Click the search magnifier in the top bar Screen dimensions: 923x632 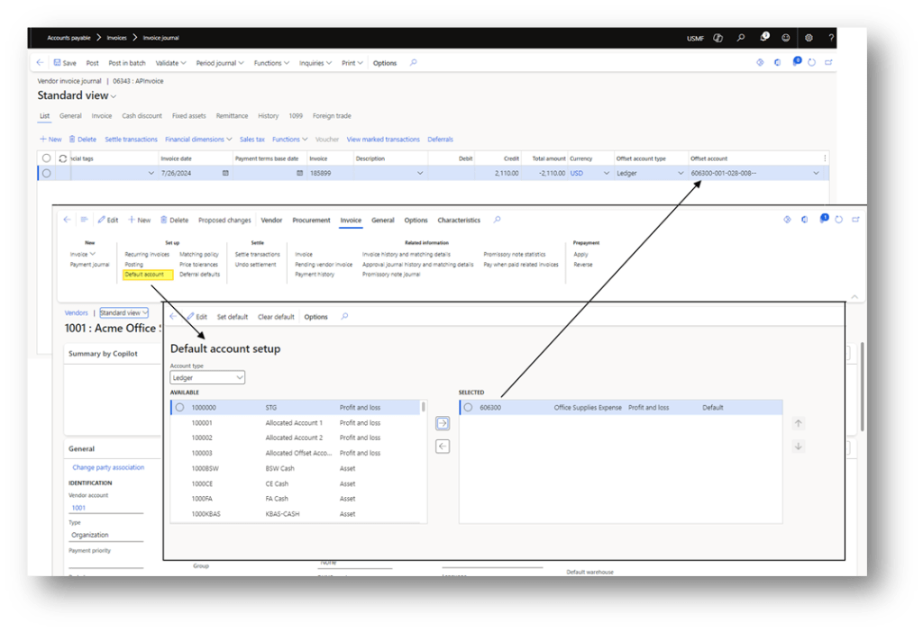(741, 38)
